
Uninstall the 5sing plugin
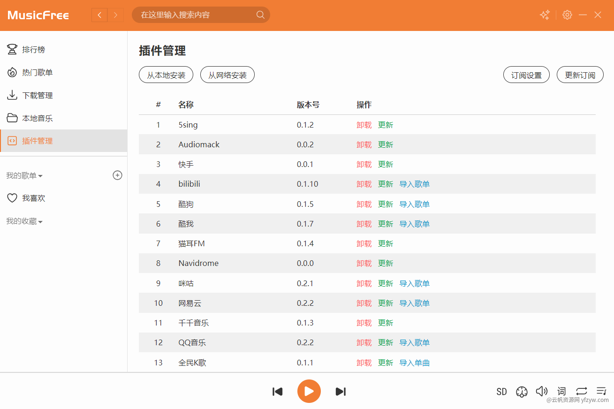pyautogui.click(x=364, y=125)
